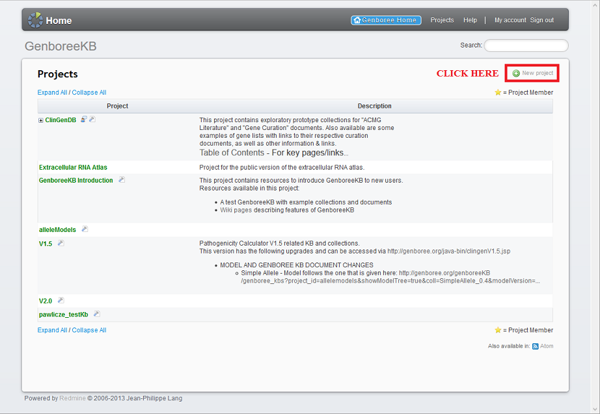The height and width of the screenshot is (414, 600).
Task: Click the key icon beside GenboreeKB Introduction
Action: tap(122, 180)
